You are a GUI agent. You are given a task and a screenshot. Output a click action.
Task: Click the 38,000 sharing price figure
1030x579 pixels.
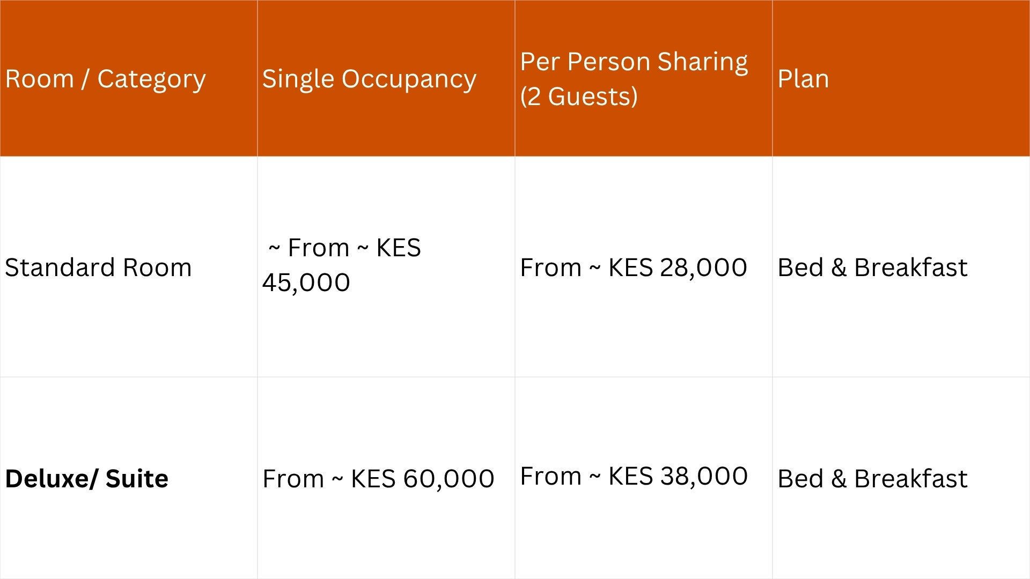[x=704, y=476]
